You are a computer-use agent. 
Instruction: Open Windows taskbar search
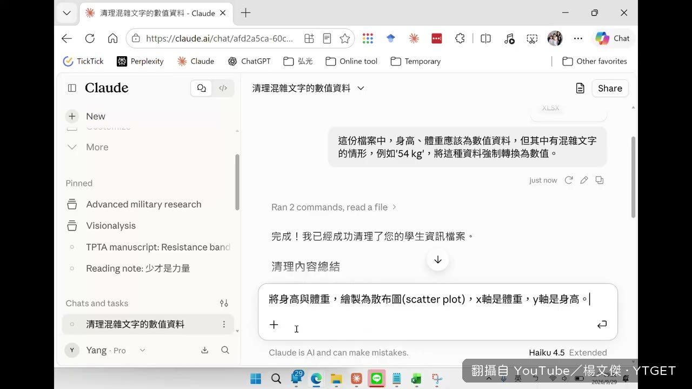click(276, 379)
